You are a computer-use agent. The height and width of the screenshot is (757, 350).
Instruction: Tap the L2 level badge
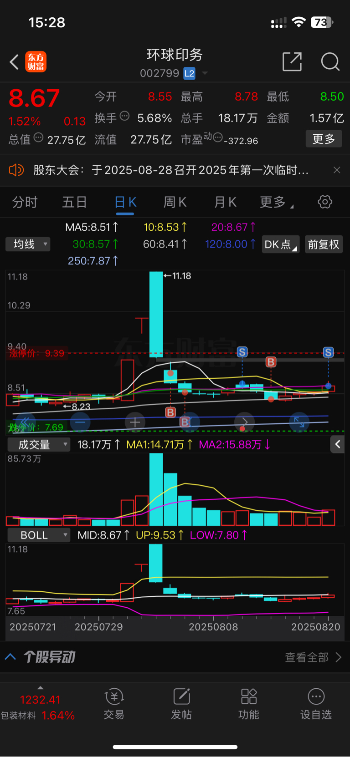point(190,73)
